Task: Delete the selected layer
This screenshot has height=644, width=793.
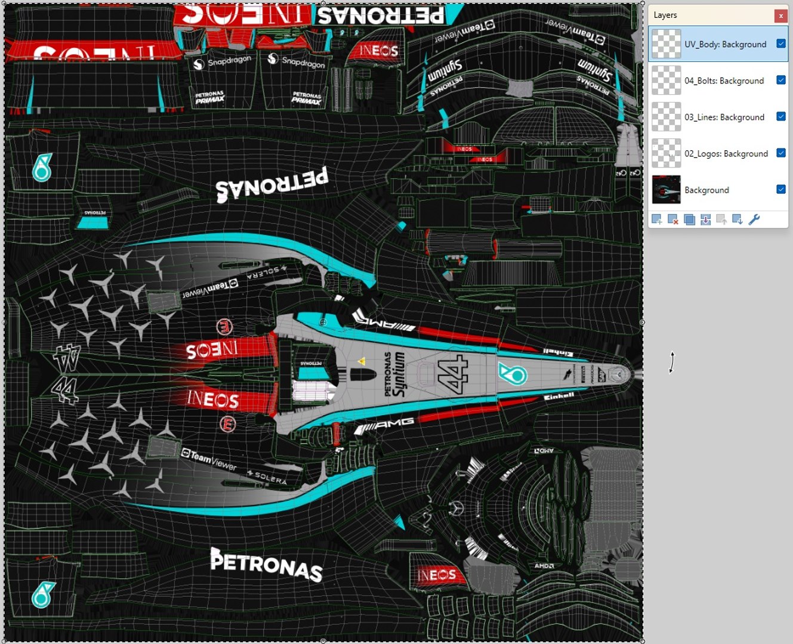Action: [x=673, y=219]
